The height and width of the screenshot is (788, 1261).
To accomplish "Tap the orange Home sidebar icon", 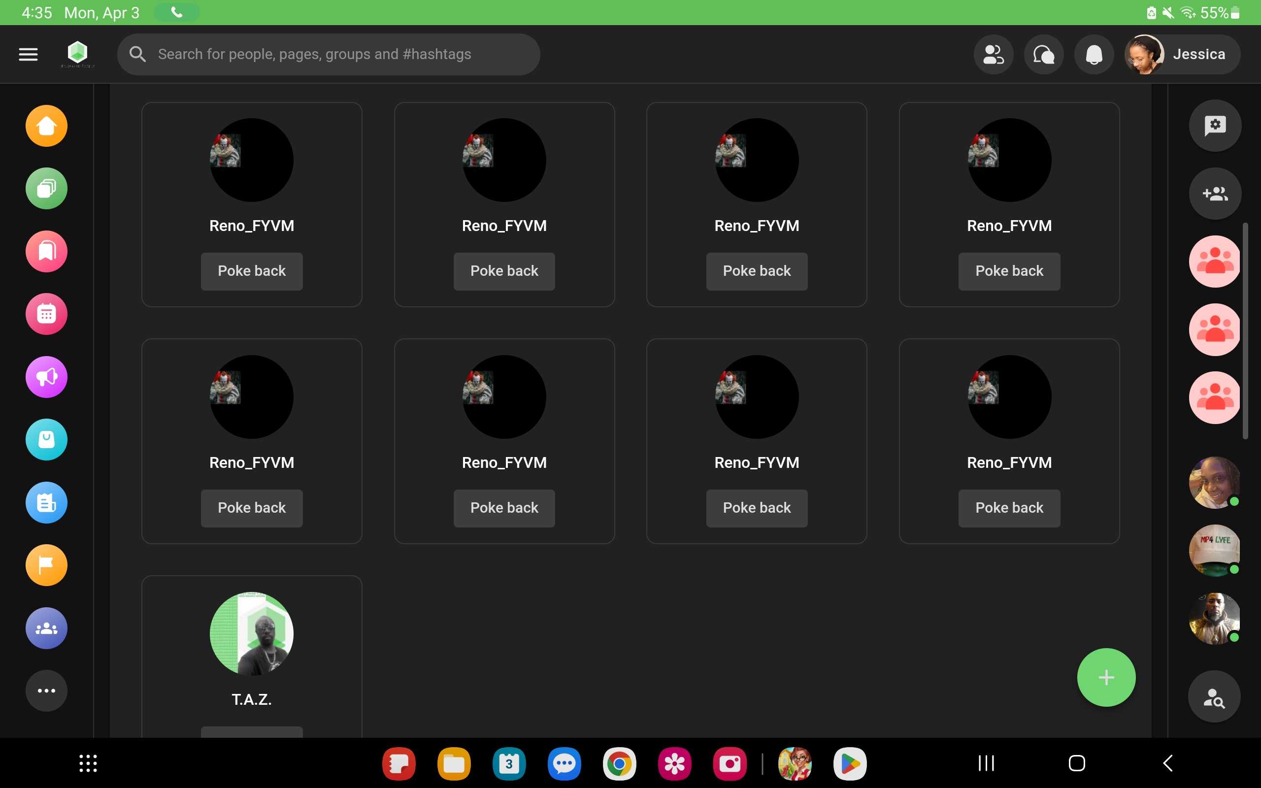I will pyautogui.click(x=46, y=126).
